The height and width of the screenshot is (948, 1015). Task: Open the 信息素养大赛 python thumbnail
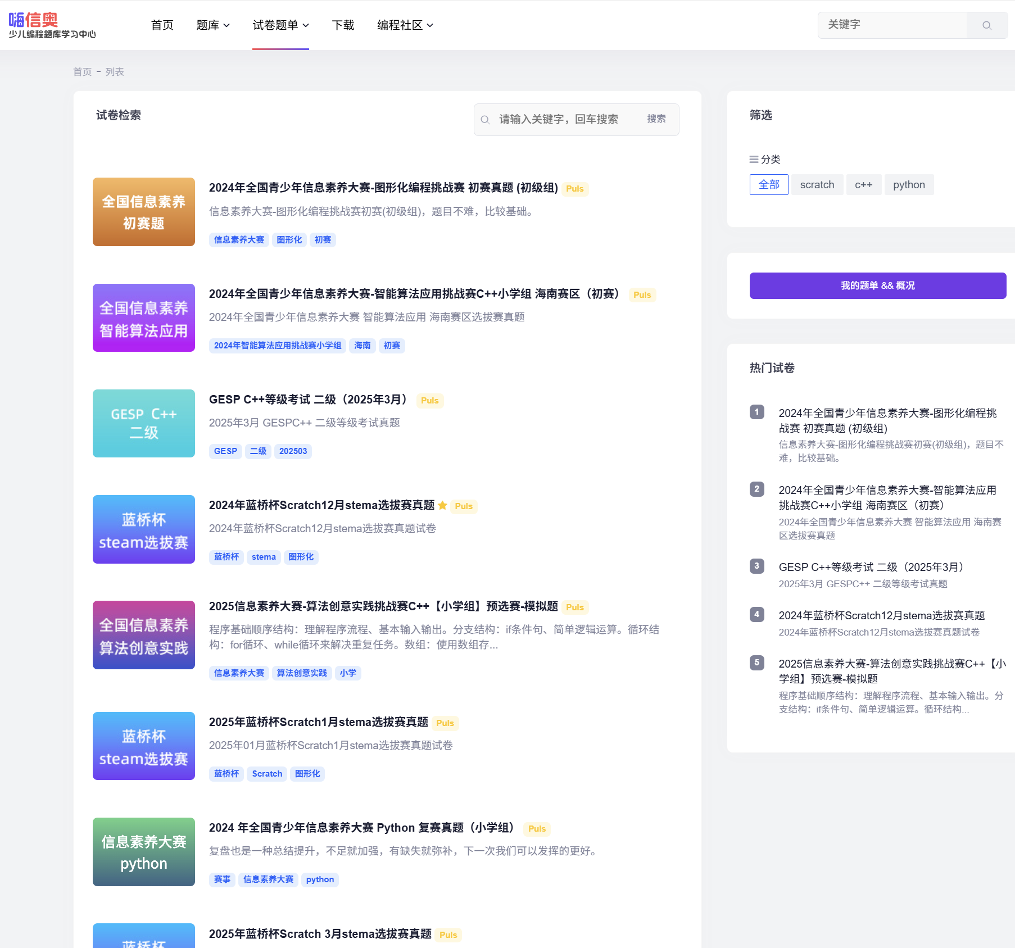coord(144,852)
